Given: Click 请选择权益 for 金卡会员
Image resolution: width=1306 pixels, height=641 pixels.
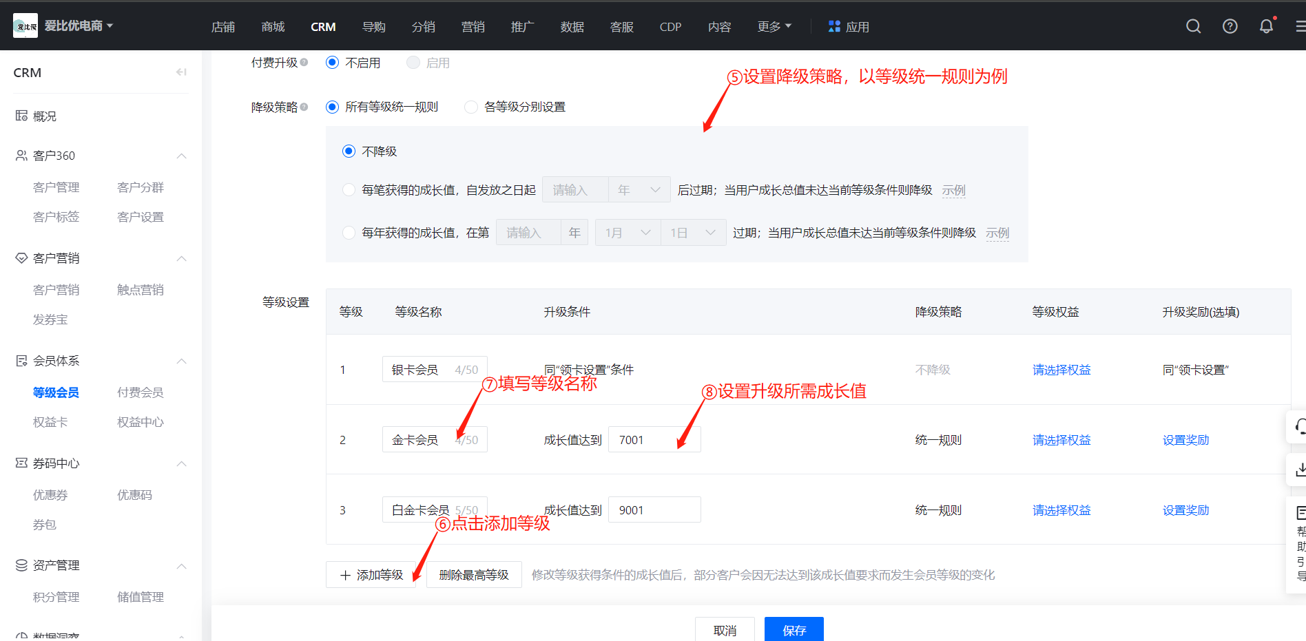Looking at the screenshot, I should (1061, 440).
